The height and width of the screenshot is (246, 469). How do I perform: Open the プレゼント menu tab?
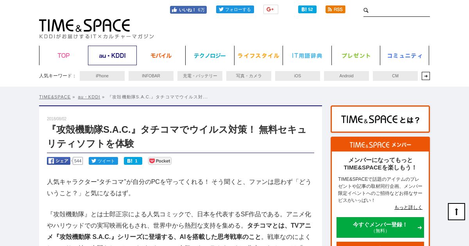coord(356,55)
